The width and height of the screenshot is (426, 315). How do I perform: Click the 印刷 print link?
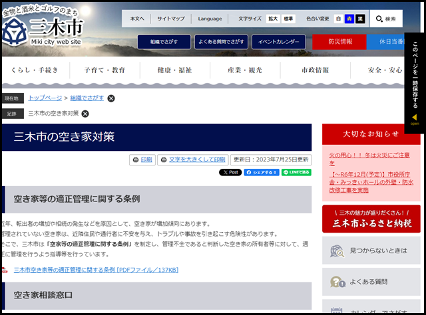click(x=146, y=159)
